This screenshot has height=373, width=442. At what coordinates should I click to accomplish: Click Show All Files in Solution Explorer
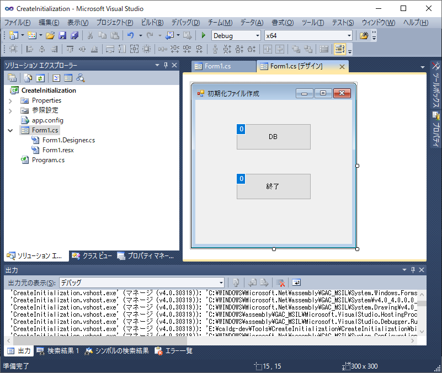(28, 78)
